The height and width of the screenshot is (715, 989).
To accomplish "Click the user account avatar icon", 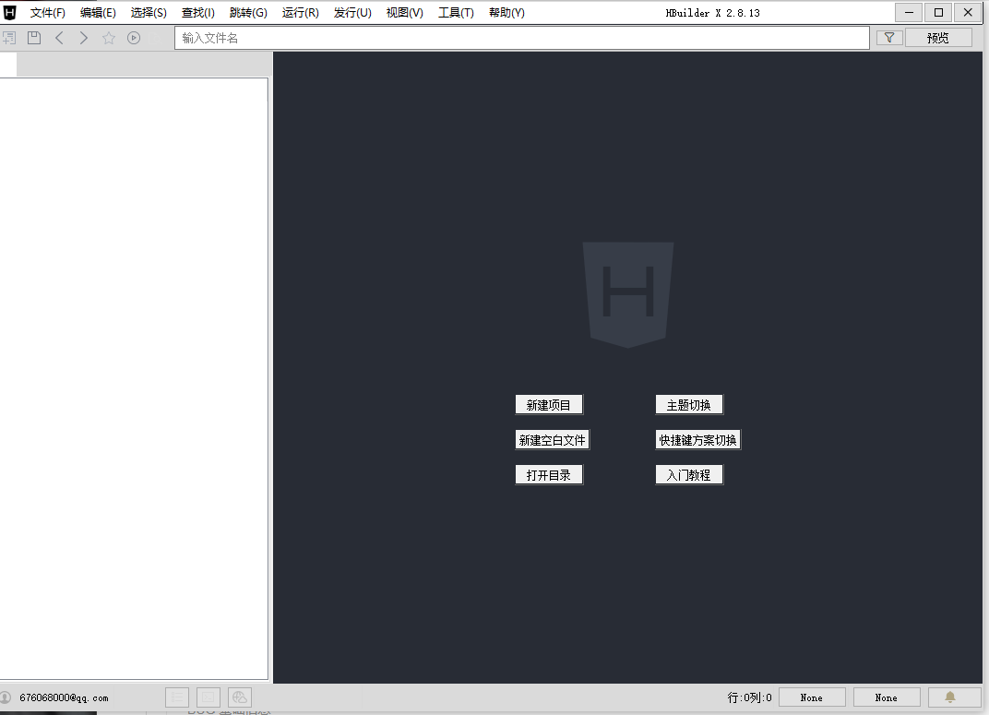I will [x=6, y=697].
